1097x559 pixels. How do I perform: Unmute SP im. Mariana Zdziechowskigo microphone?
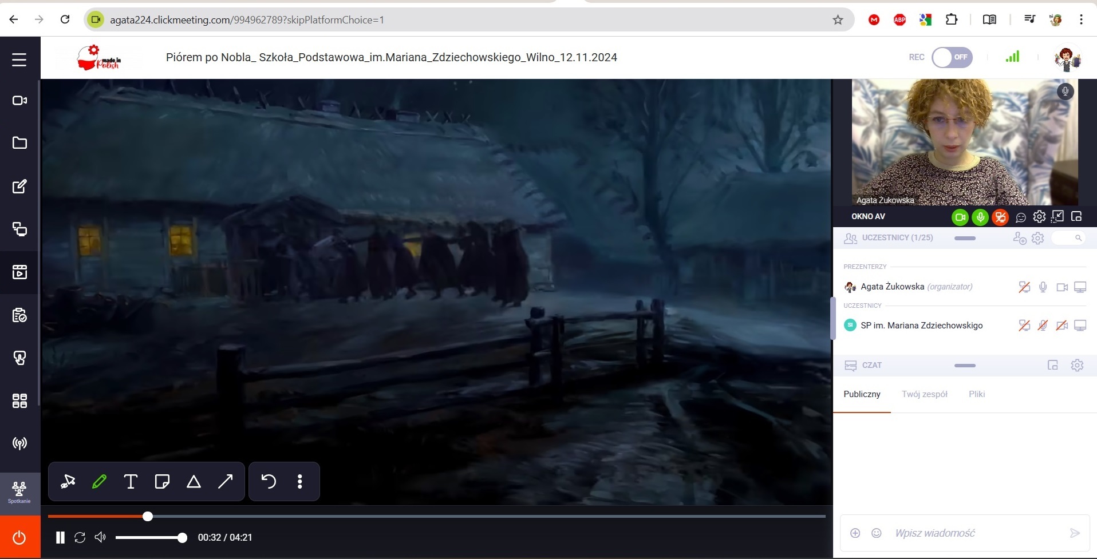coord(1043,326)
